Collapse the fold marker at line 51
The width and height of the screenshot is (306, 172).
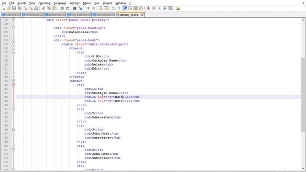tap(14, 150)
